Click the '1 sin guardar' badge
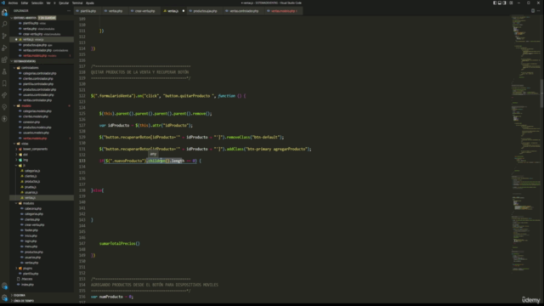 click(x=47, y=18)
